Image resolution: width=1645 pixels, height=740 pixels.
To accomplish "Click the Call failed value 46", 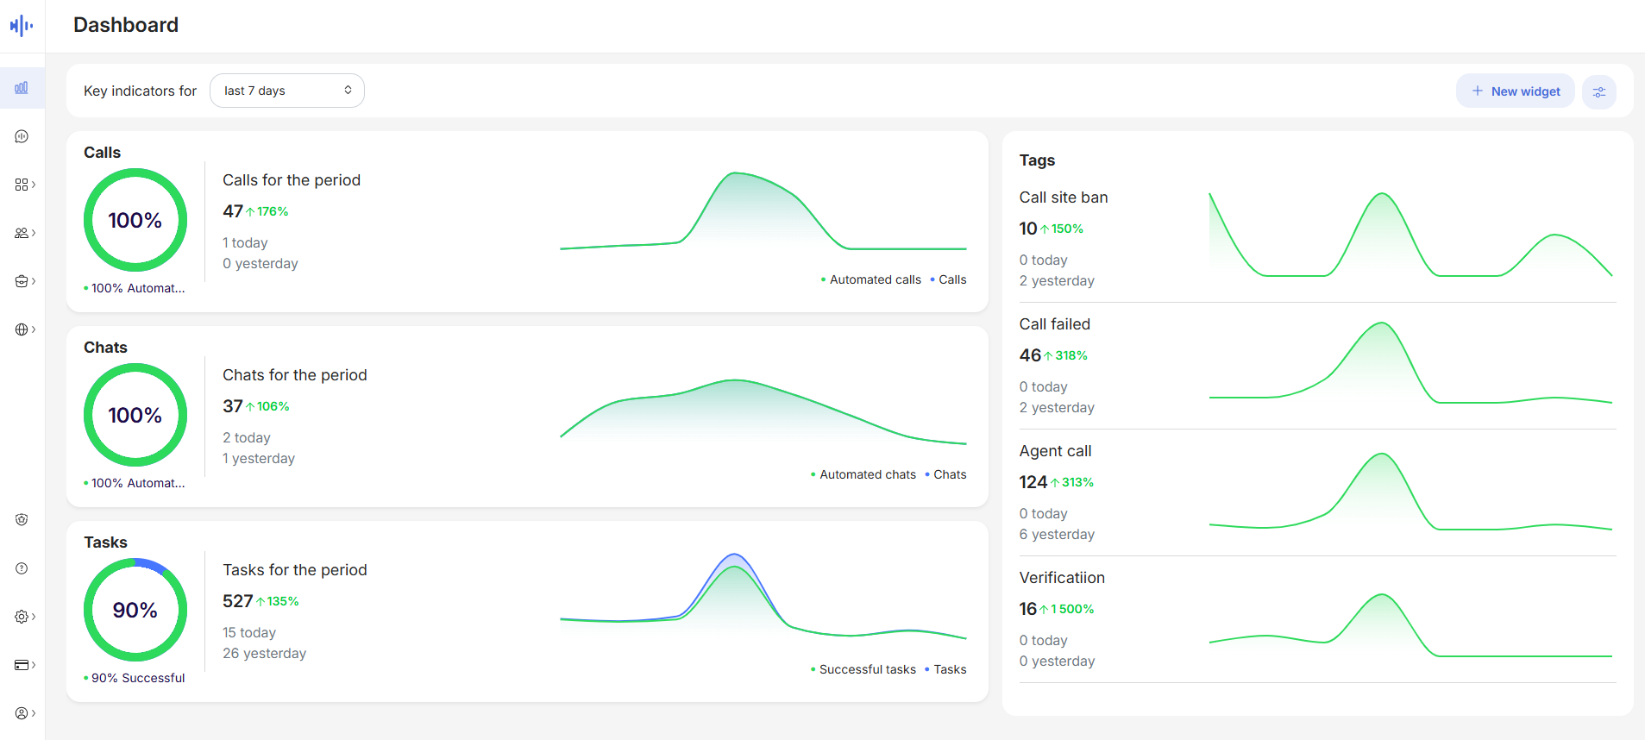I will [1030, 355].
